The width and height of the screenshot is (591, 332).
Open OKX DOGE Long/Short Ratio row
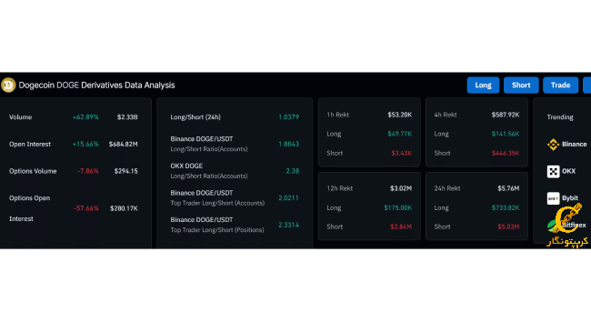235,171
